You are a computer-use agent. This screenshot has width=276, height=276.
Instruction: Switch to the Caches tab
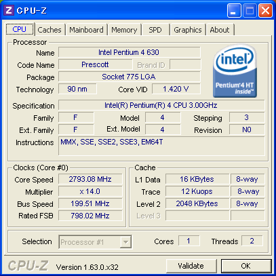coord(50,30)
